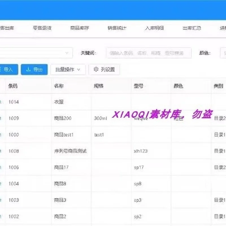The width and height of the screenshot is (226, 226).
Task: Click the 导出 button
Action: pos(34,69)
